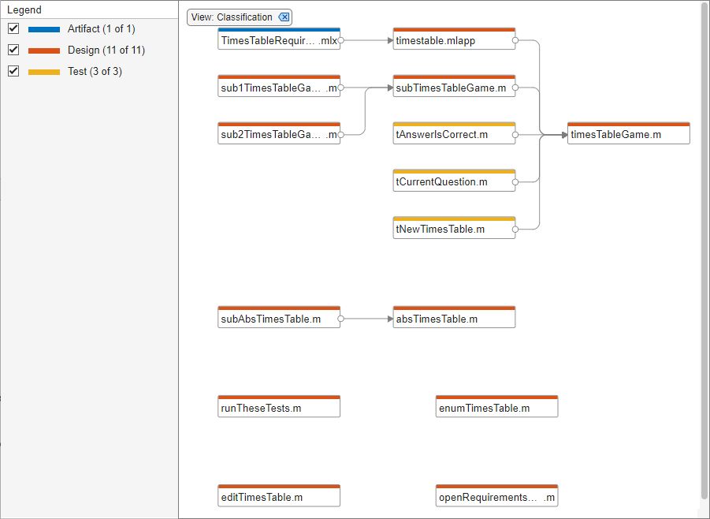Click the output port of subTimesTableGame.m
Screen dimensions: 710x519
pyautogui.click(x=515, y=88)
